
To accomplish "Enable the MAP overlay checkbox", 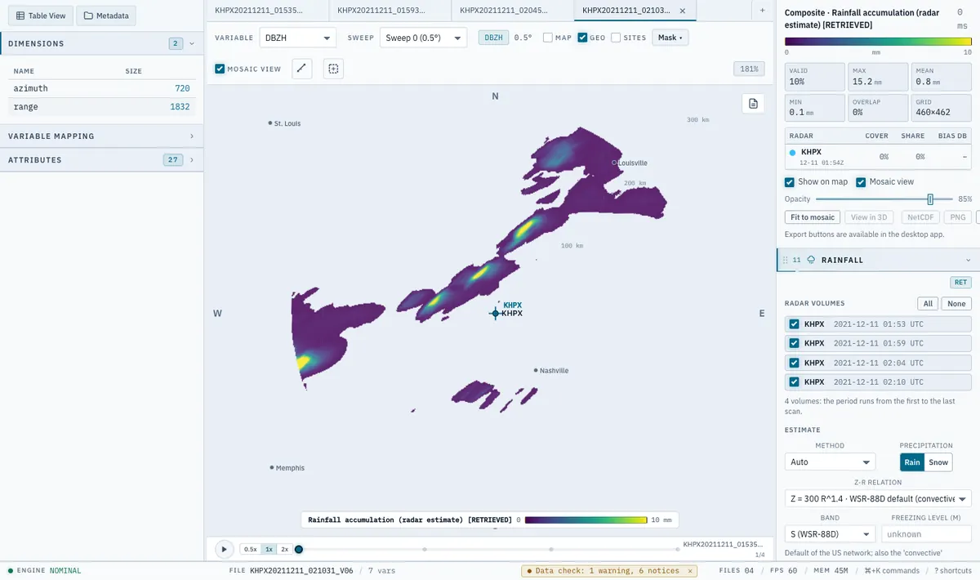I will click(x=548, y=38).
